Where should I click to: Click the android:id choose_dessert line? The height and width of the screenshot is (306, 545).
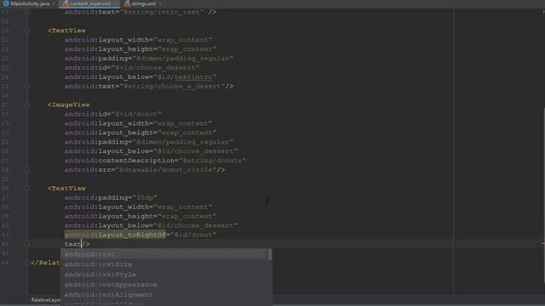132,68
